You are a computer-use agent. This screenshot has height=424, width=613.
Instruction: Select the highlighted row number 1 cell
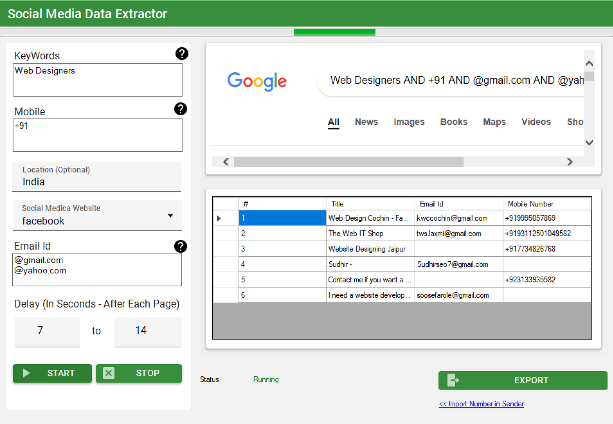click(x=282, y=218)
